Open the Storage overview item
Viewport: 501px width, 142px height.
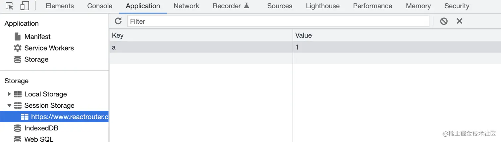point(36,59)
